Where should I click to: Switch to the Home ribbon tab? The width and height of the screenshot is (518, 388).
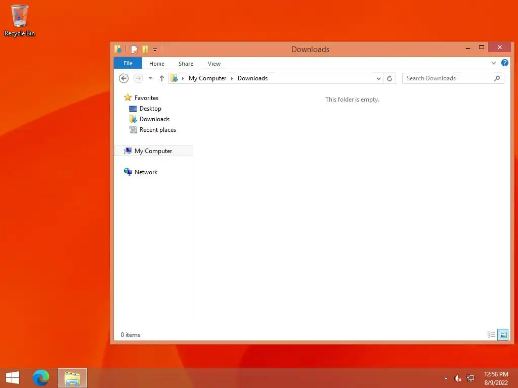(157, 64)
